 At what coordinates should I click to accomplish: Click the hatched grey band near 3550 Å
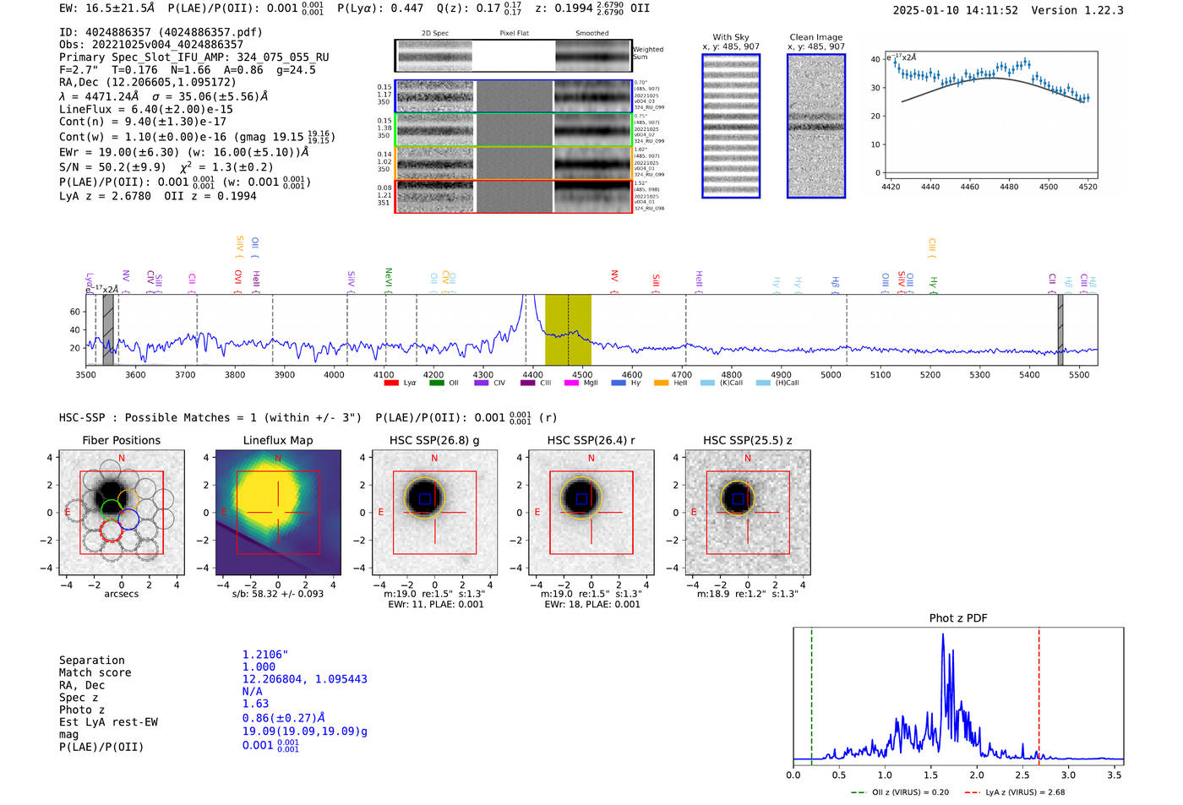[x=108, y=329]
